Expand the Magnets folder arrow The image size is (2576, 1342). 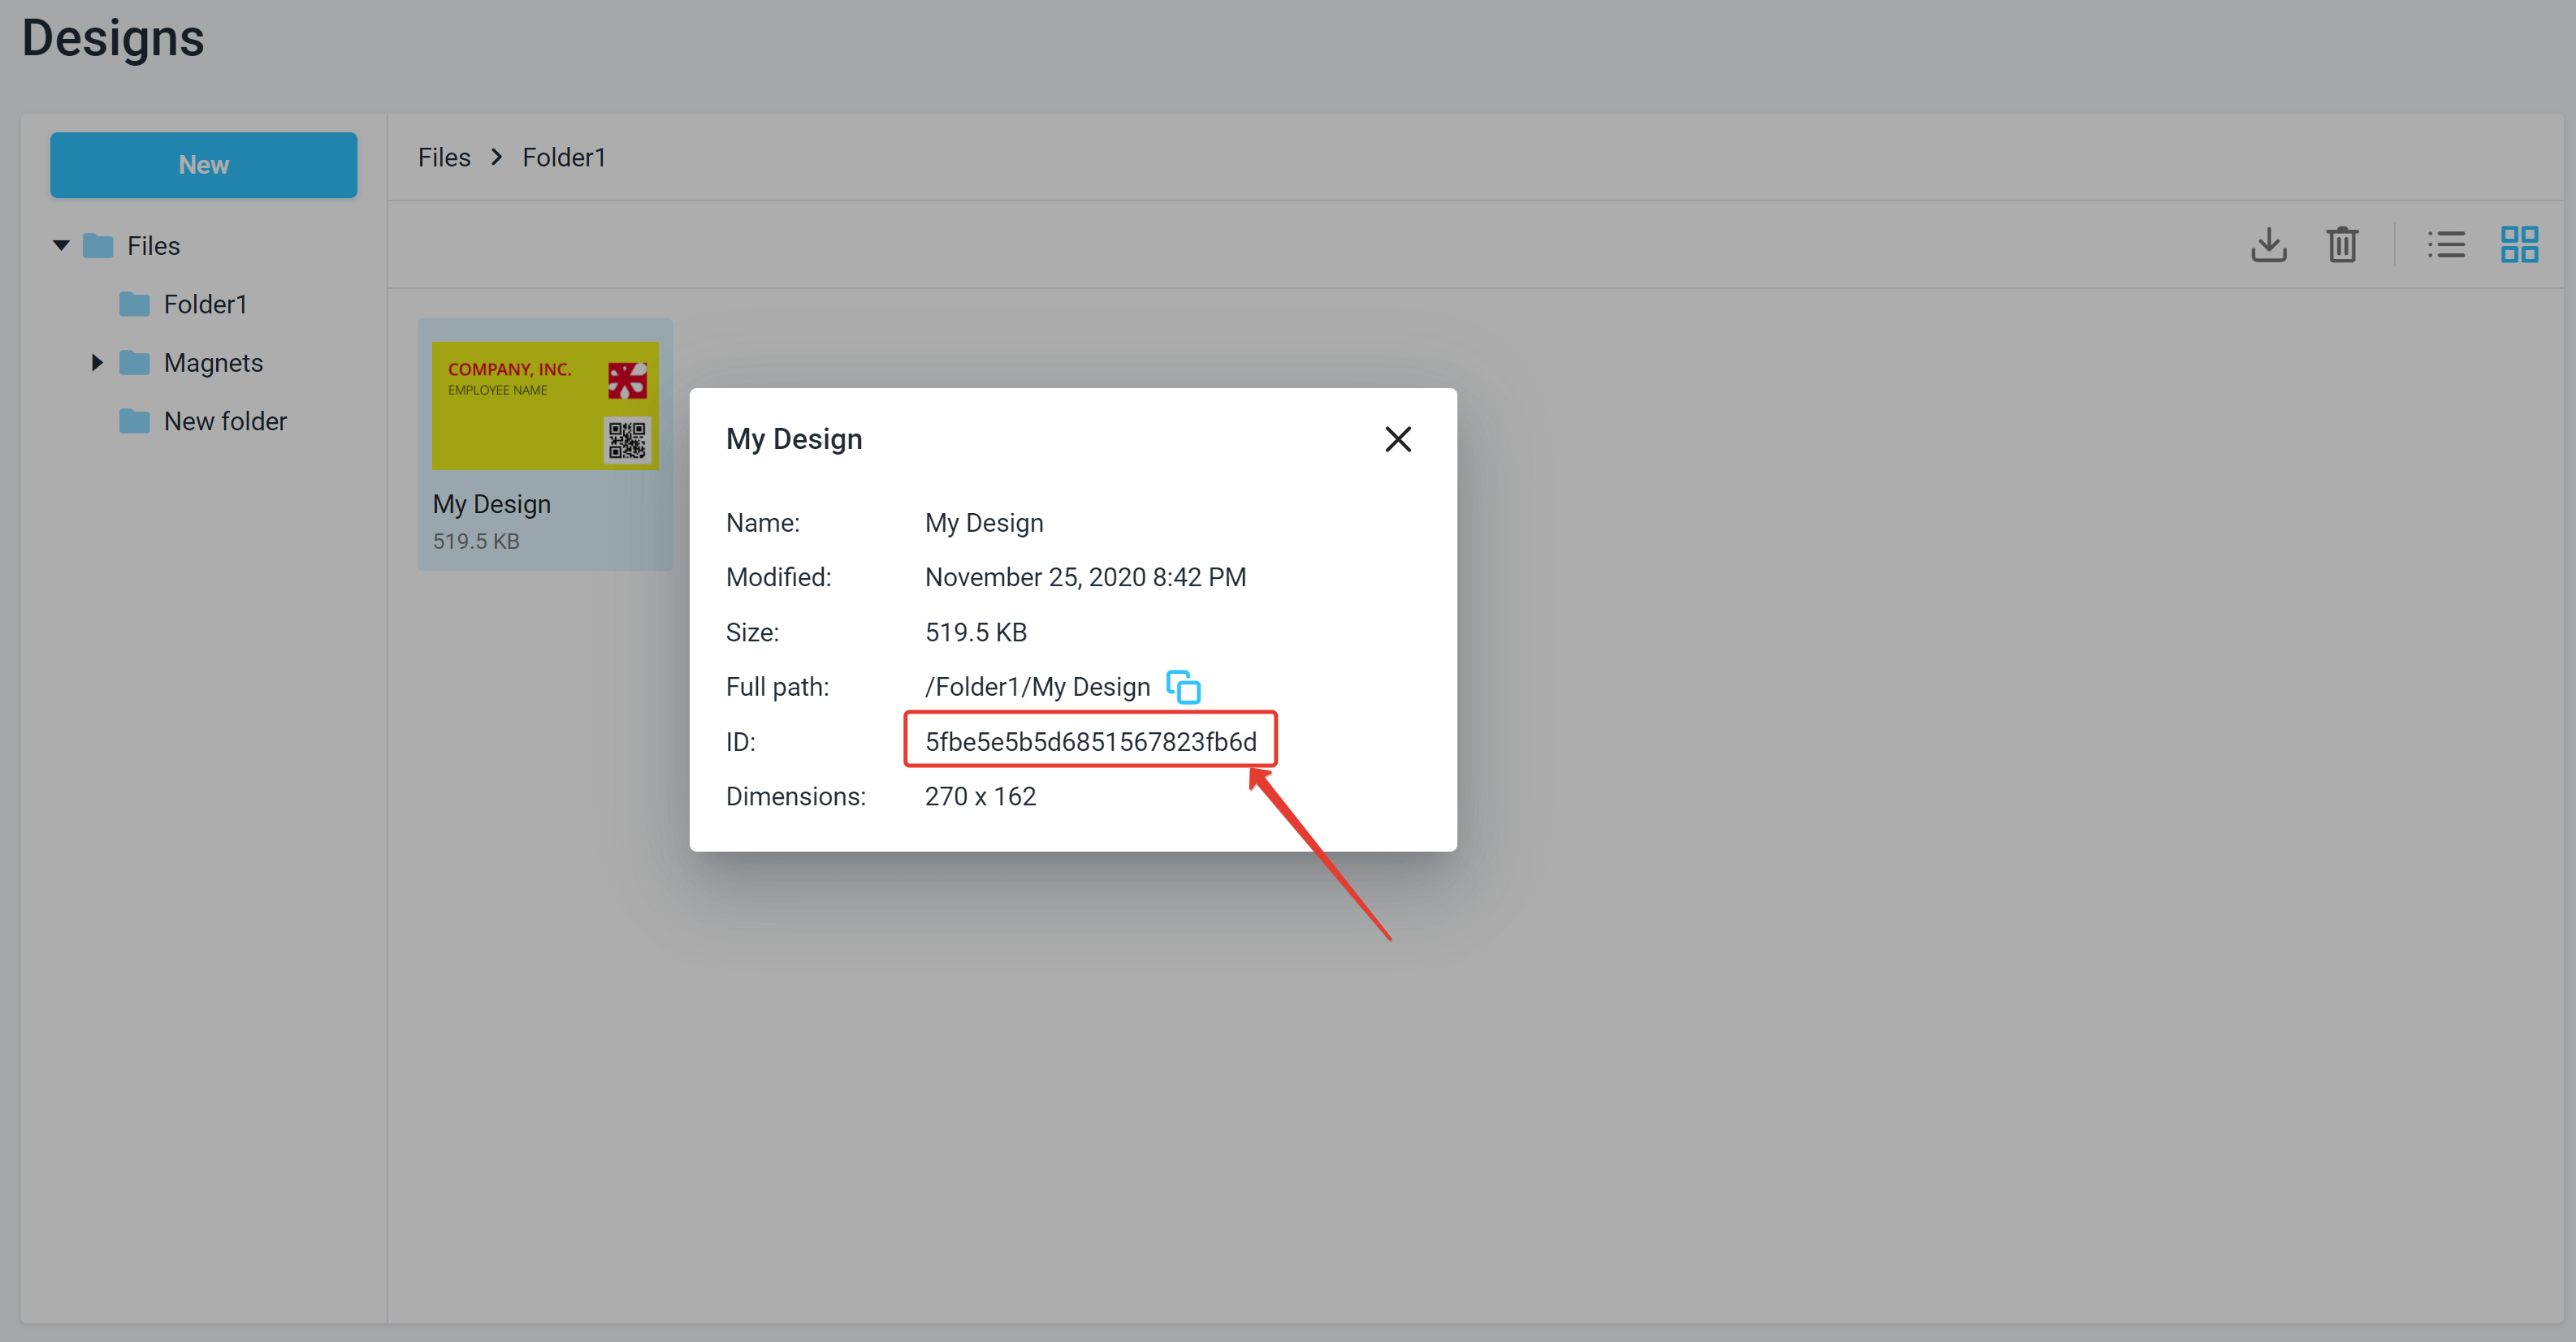97,363
